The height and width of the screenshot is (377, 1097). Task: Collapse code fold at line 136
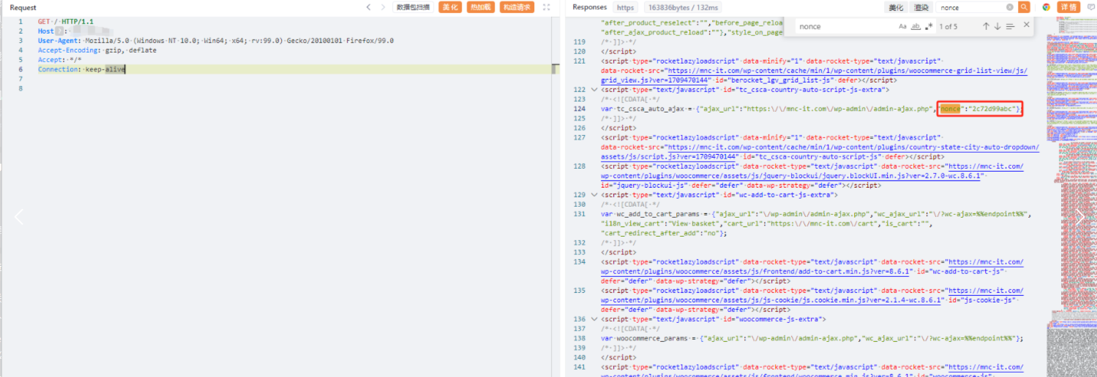(x=594, y=319)
